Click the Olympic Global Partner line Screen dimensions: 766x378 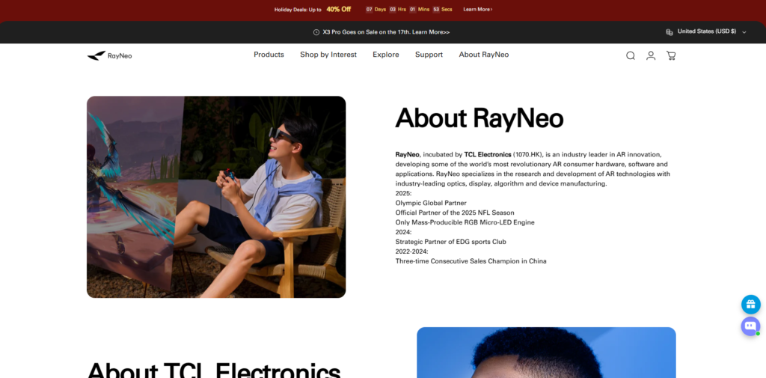coord(431,203)
